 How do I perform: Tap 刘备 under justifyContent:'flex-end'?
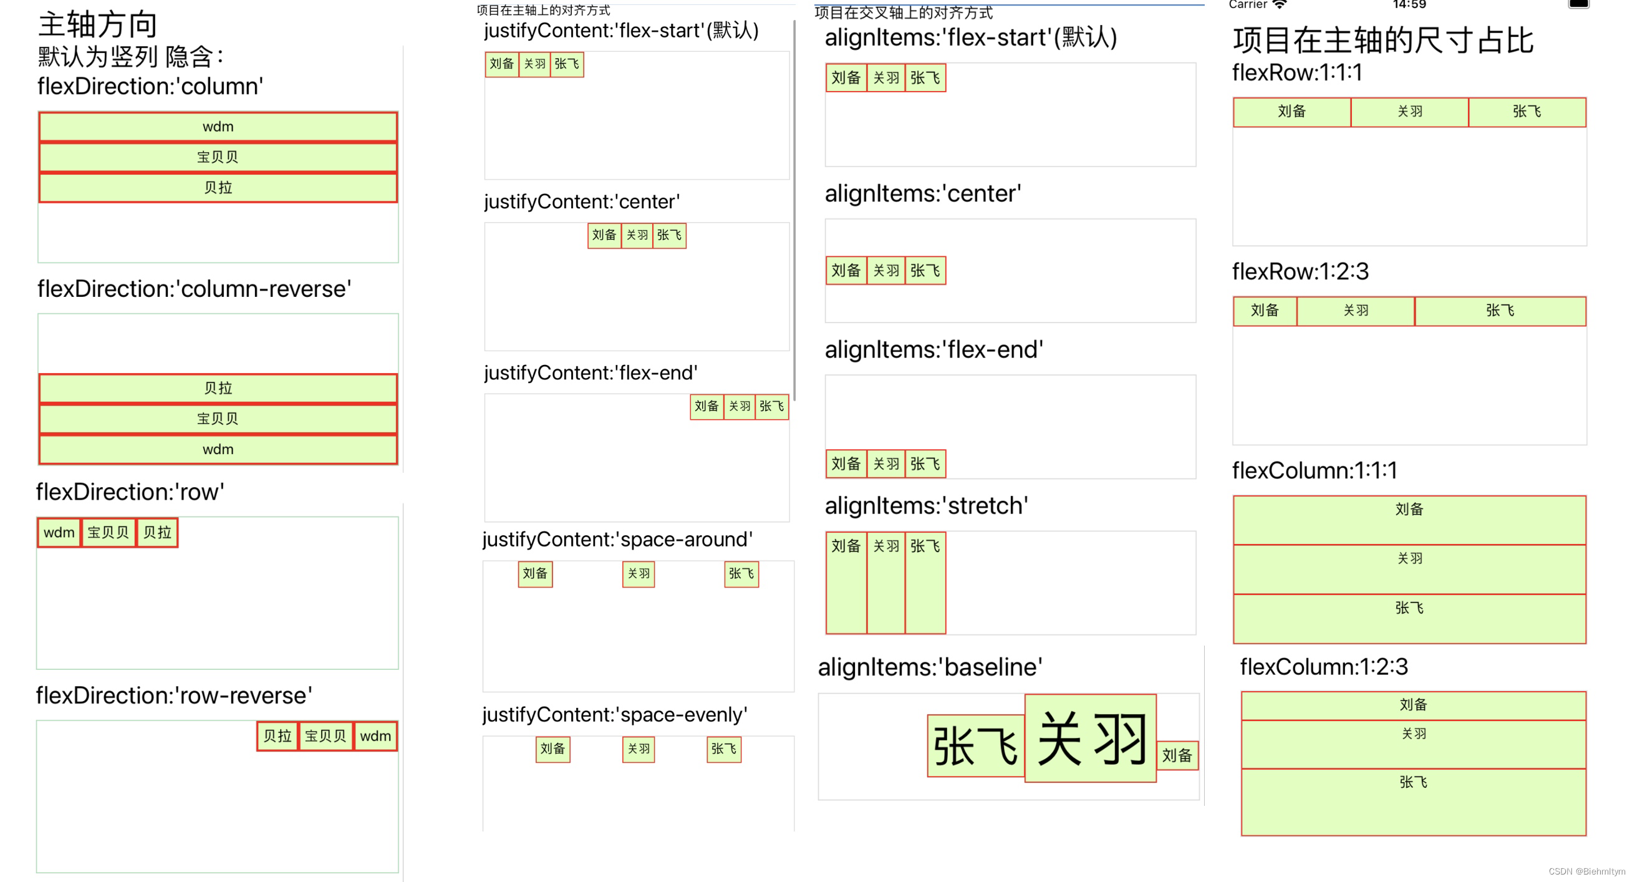(707, 407)
